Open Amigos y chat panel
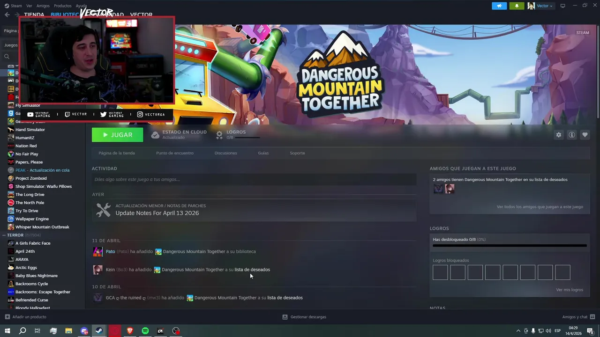 [578, 317]
